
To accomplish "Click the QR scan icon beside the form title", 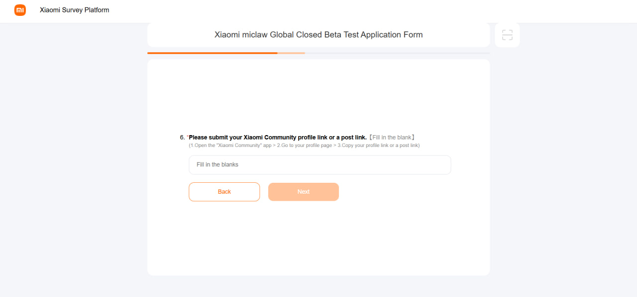I will click(x=507, y=35).
